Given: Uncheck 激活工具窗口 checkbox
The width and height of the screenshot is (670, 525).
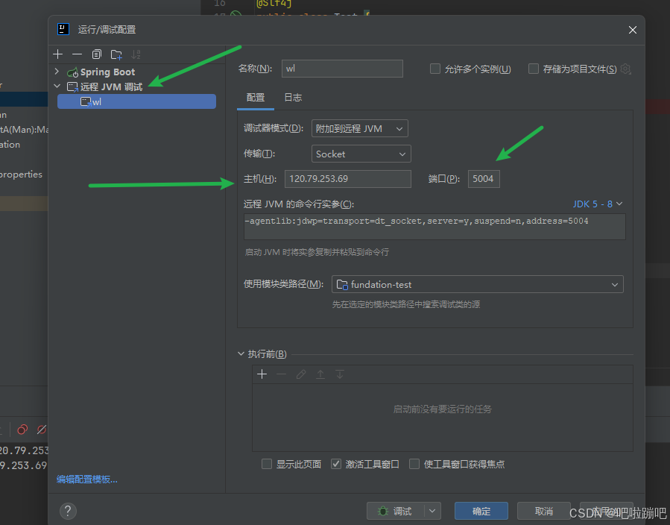Looking at the screenshot, I should pyautogui.click(x=336, y=464).
